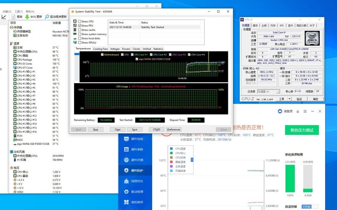
Task: Click the disk icon beside Stress local disks
Action: click(x=75, y=38)
